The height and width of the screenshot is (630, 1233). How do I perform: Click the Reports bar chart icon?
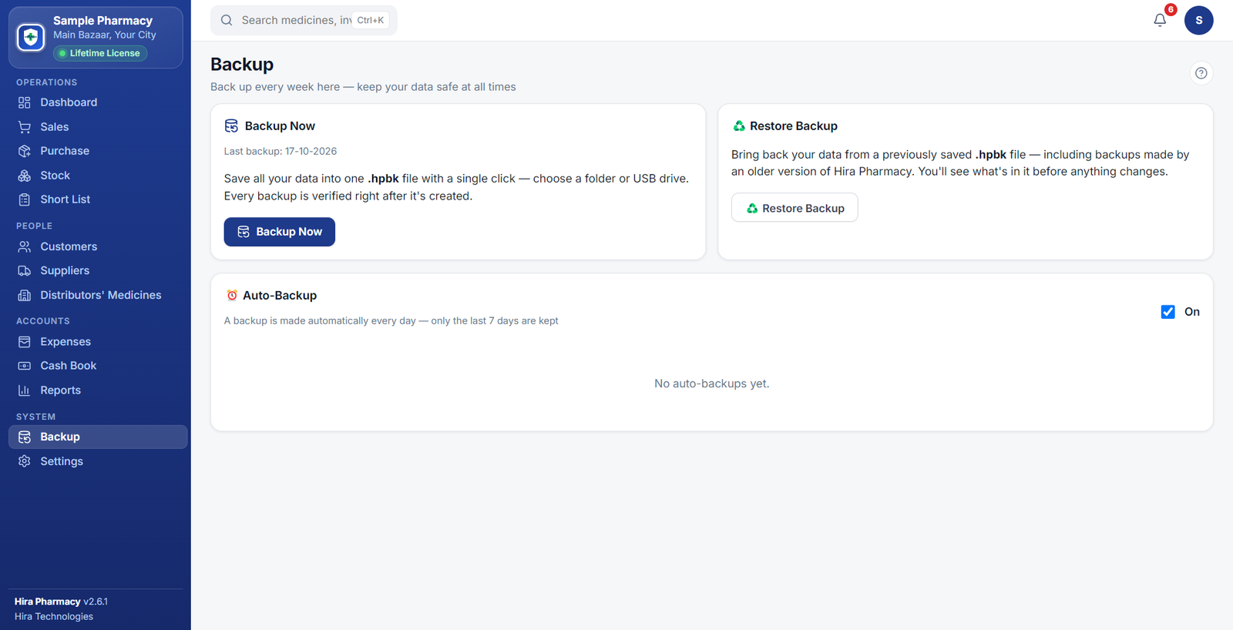25,390
